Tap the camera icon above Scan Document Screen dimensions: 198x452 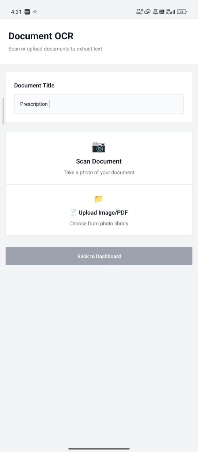(99, 147)
